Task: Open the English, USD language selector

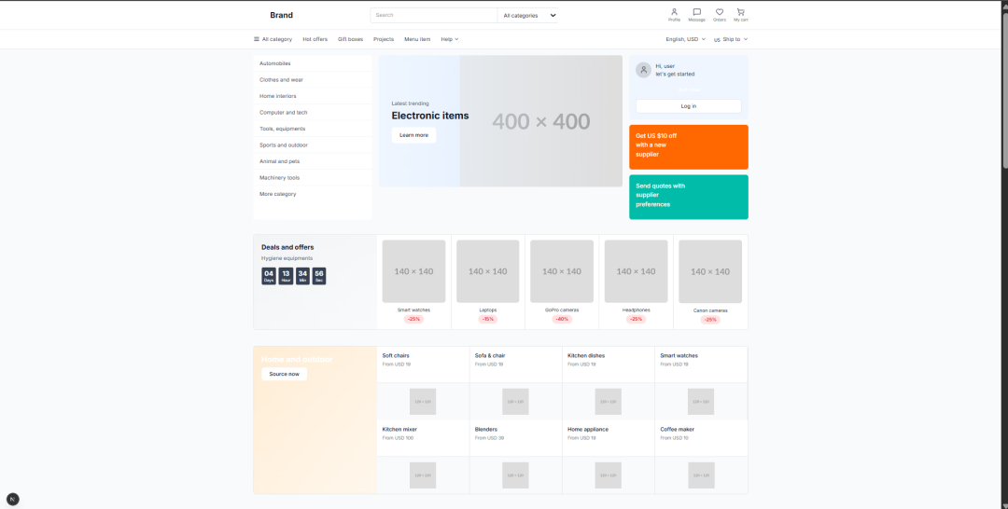Action: tap(685, 39)
